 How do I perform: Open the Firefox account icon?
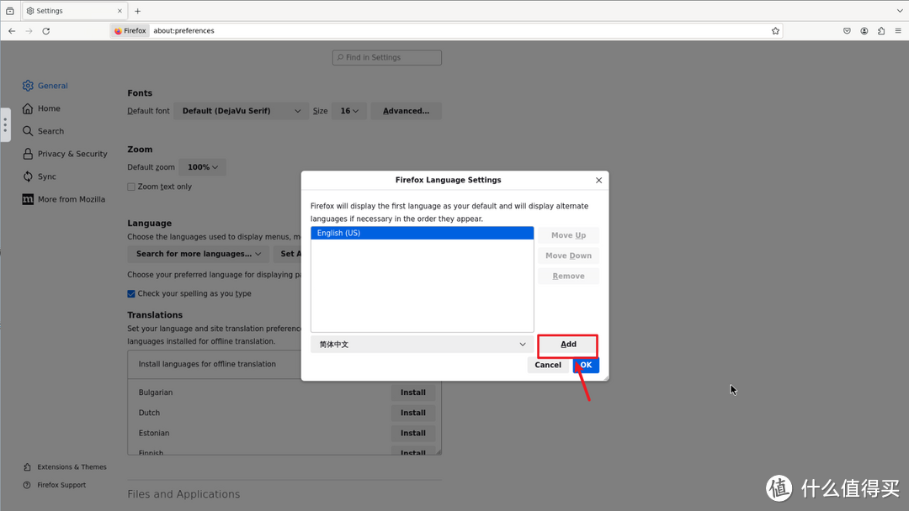coord(864,30)
